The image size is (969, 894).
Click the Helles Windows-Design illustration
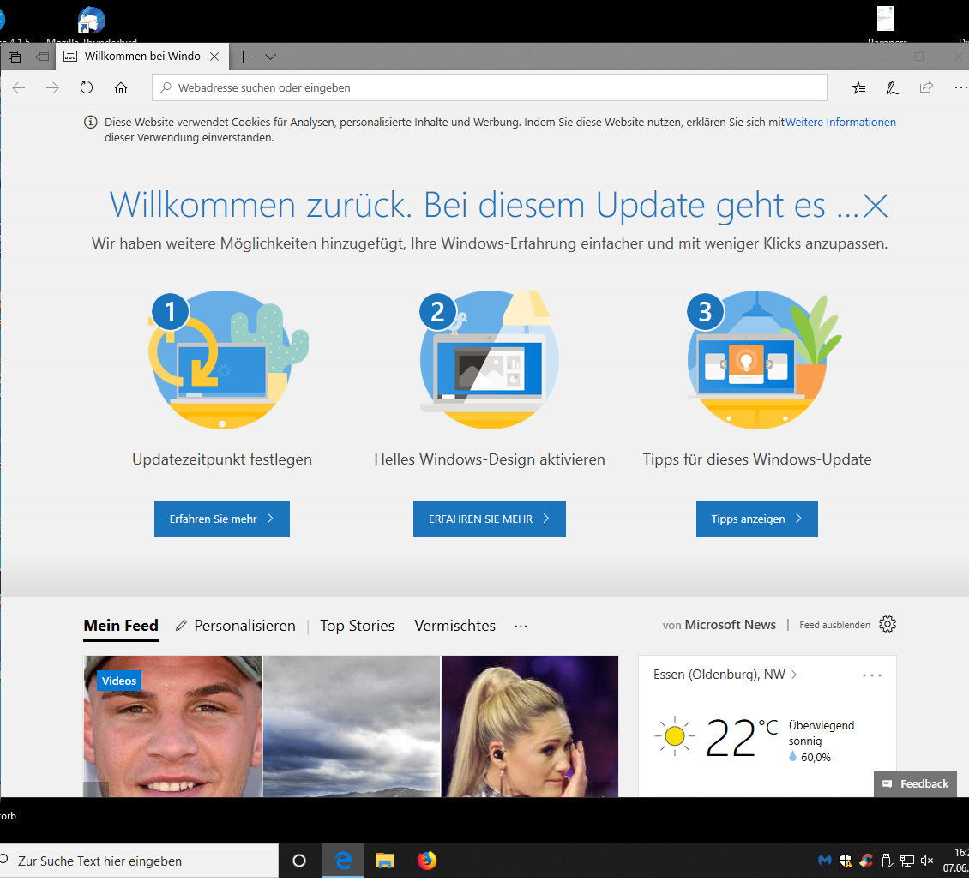(490, 360)
